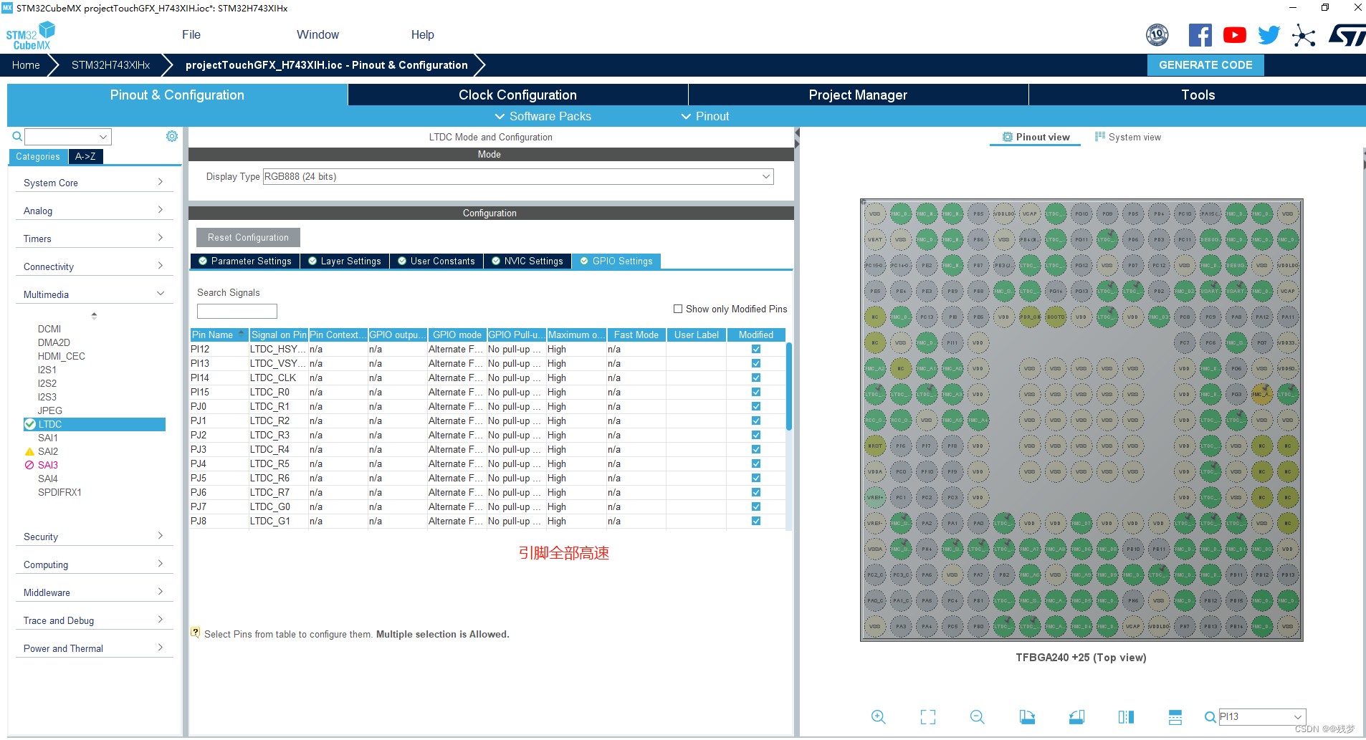Zoom out of the pinout view

(x=977, y=717)
